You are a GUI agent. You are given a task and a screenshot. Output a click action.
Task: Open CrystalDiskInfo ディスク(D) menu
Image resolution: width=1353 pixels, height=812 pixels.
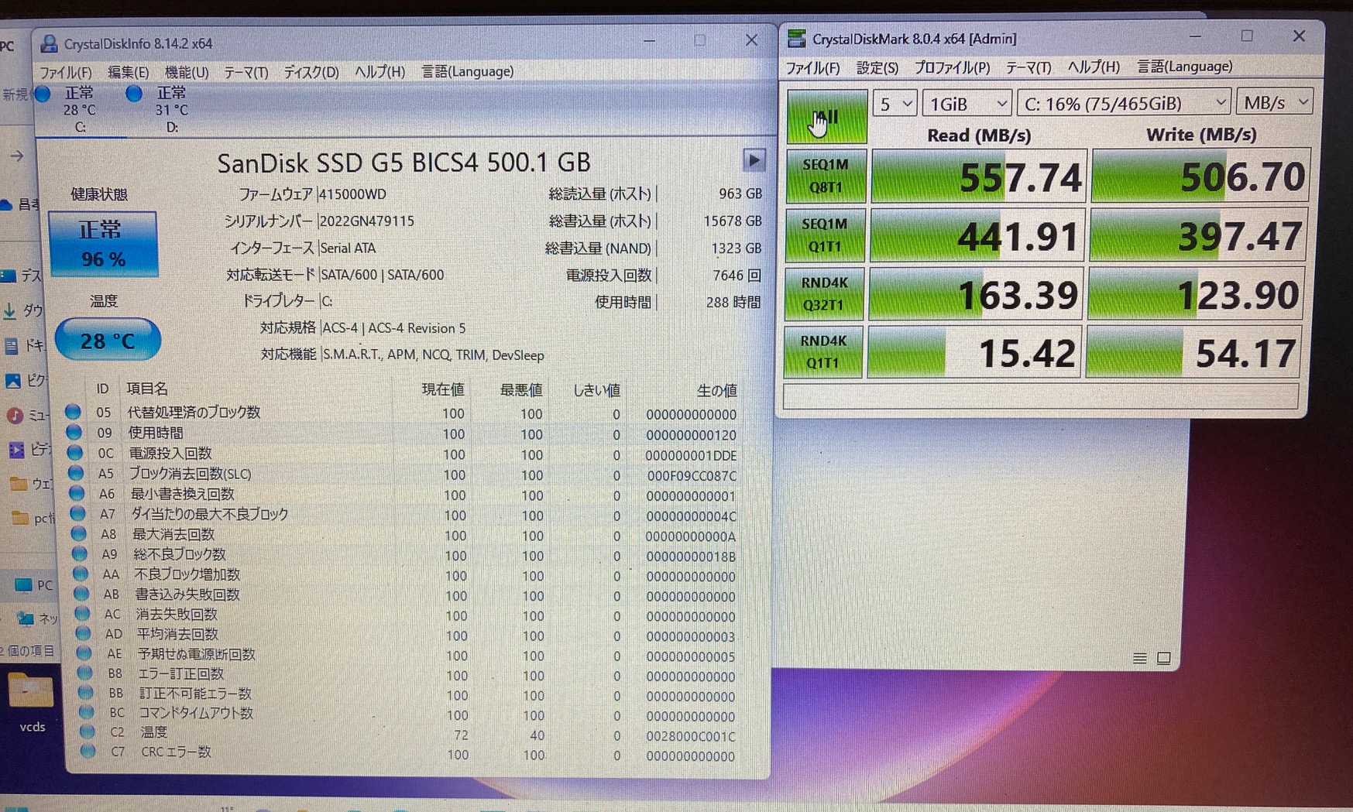pos(311,72)
